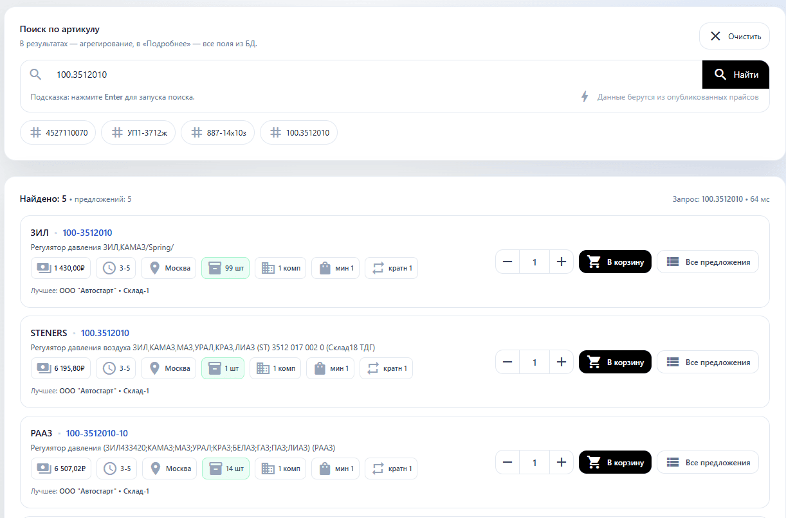Open Все предложения for the STENERS offer
This screenshot has height=518, width=786.
(708, 362)
